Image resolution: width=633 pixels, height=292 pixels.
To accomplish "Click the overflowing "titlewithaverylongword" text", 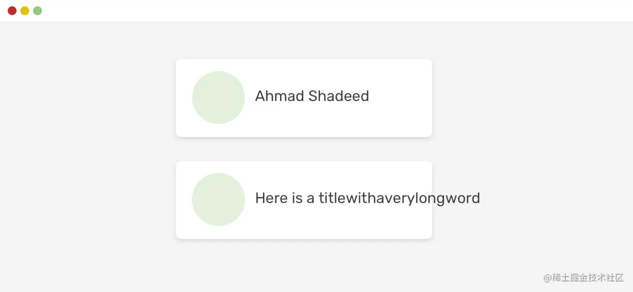I will [399, 198].
